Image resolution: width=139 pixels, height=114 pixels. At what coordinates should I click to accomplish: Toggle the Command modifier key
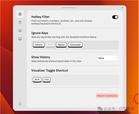pos(75,45)
